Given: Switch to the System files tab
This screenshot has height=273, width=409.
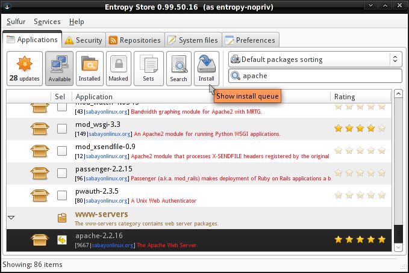Looking at the screenshot, I should pos(193,40).
